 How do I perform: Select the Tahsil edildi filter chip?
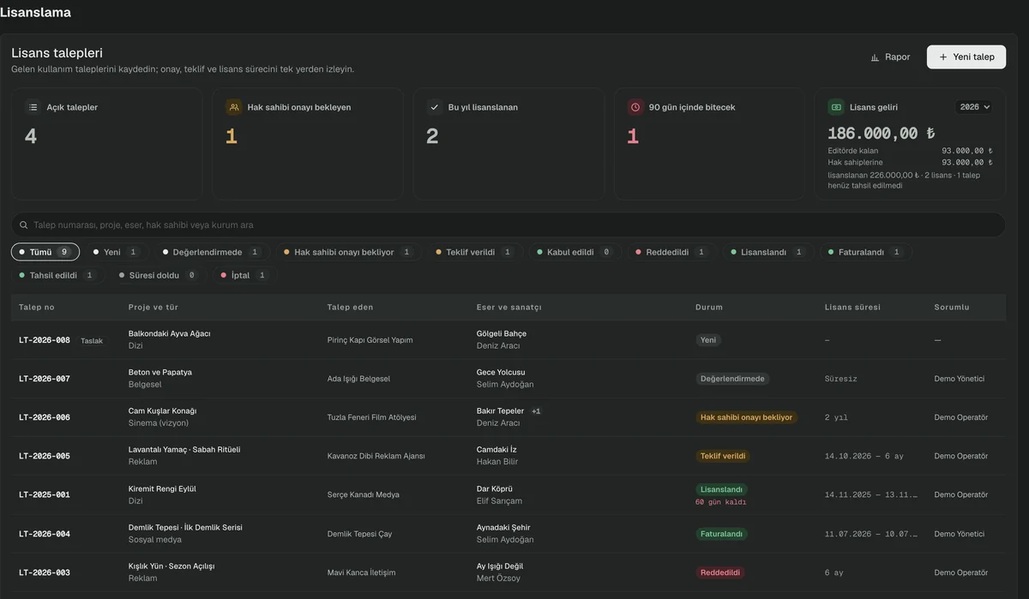click(58, 275)
